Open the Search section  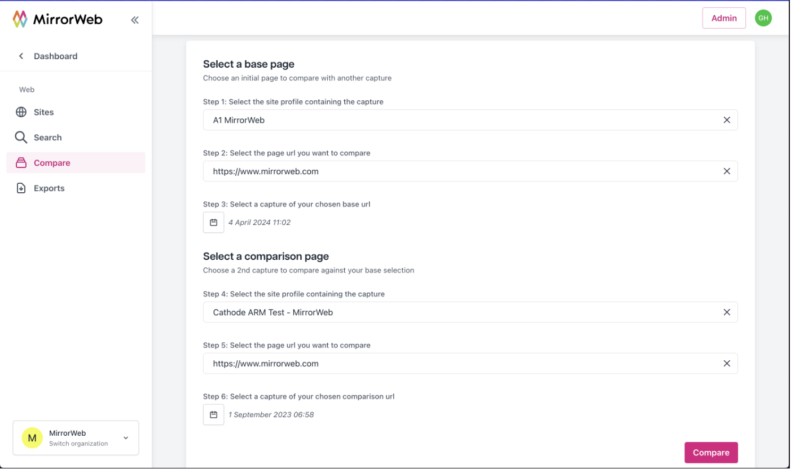pos(76,137)
